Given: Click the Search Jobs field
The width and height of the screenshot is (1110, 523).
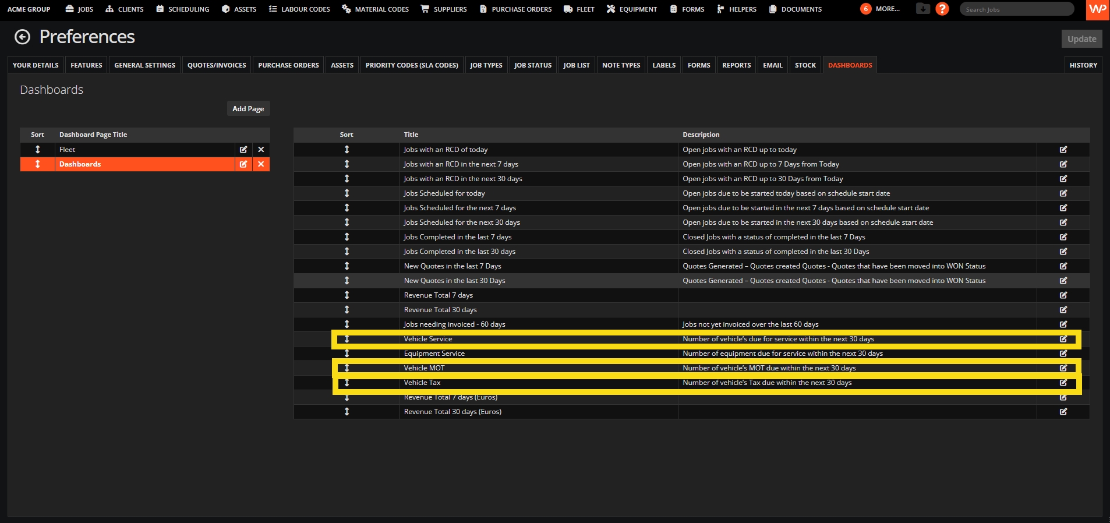Looking at the screenshot, I should point(1016,9).
